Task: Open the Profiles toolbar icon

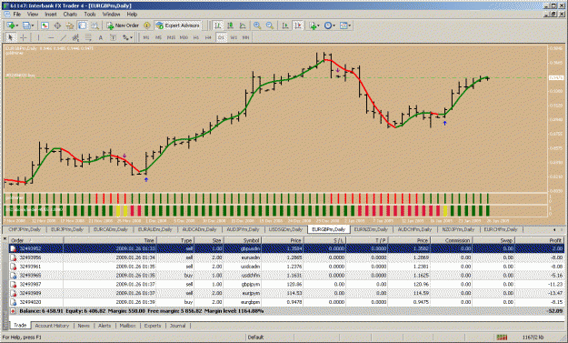Action: point(26,25)
